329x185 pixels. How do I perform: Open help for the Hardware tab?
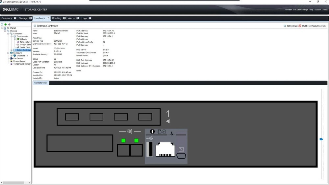click(x=48, y=18)
